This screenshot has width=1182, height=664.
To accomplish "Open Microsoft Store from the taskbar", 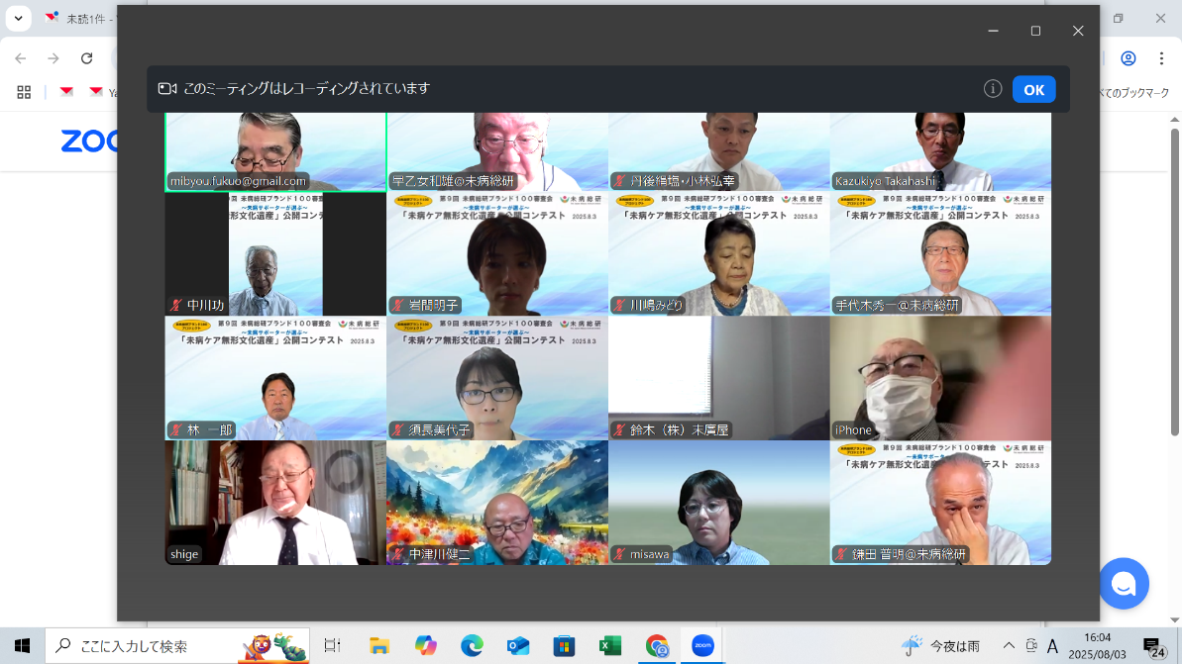I will click(x=564, y=646).
